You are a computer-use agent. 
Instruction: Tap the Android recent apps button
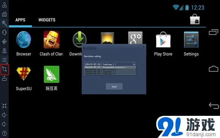tap(213, 32)
